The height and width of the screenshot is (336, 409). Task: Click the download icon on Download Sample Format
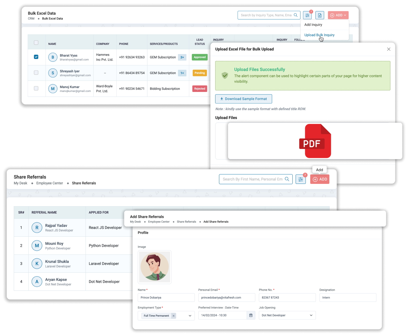click(222, 99)
